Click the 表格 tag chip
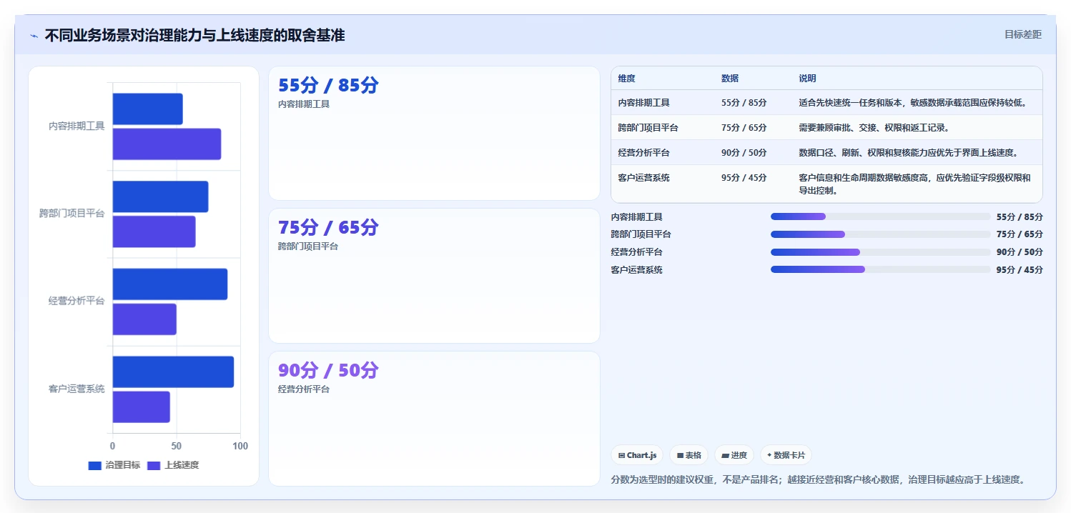 [689, 455]
